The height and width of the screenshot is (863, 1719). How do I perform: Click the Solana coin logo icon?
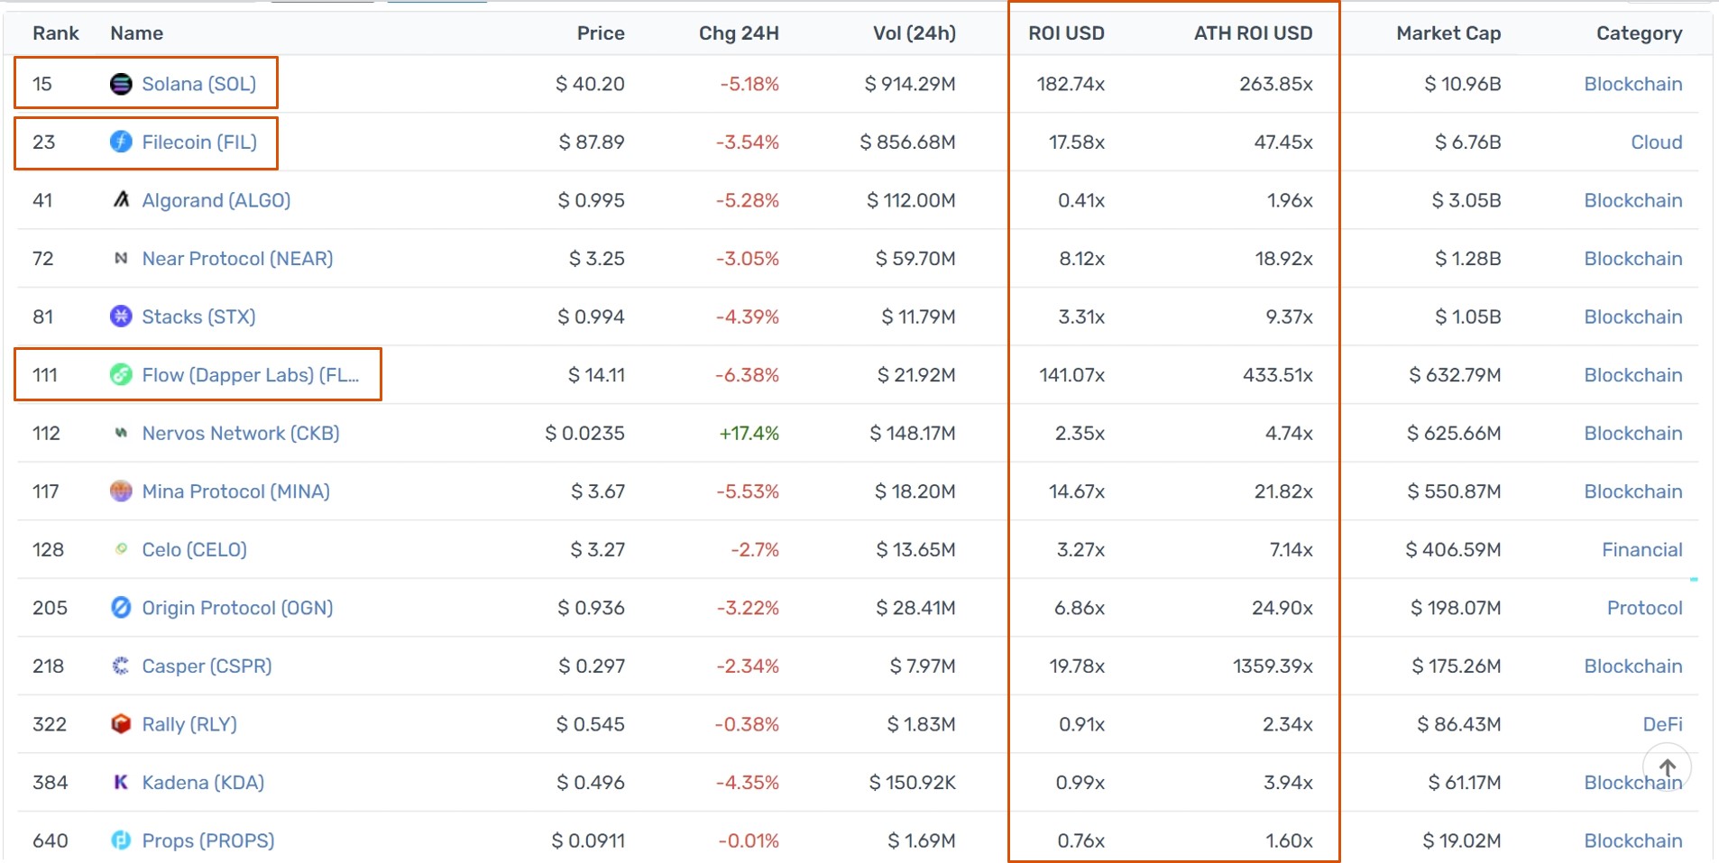[x=121, y=84]
